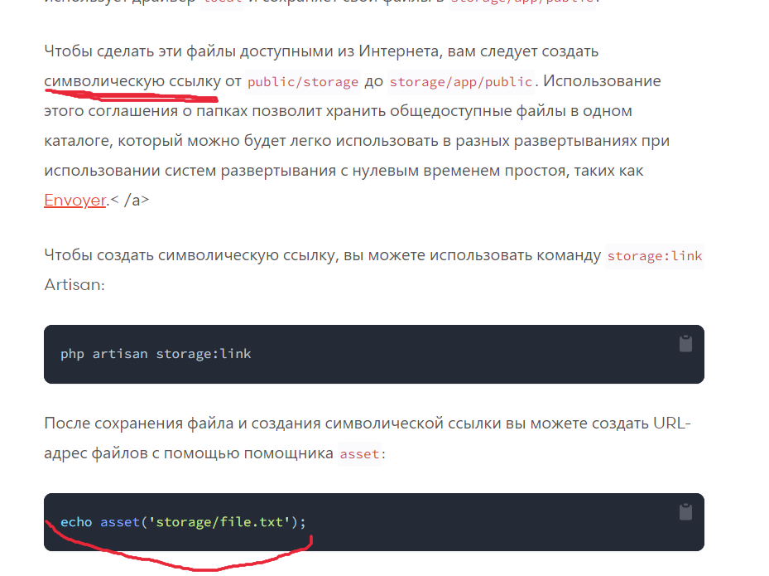Click the echo keyword in code block
The height and width of the screenshot is (576, 769).
click(76, 522)
